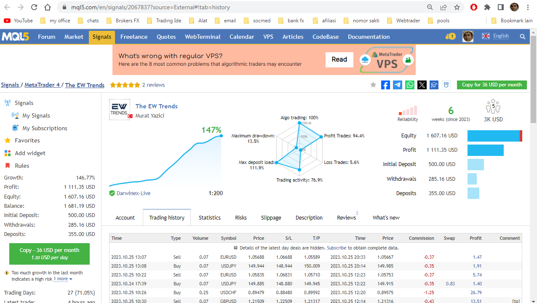Share the signal on WhatsApp
The width and height of the screenshot is (537, 303).
point(410,85)
